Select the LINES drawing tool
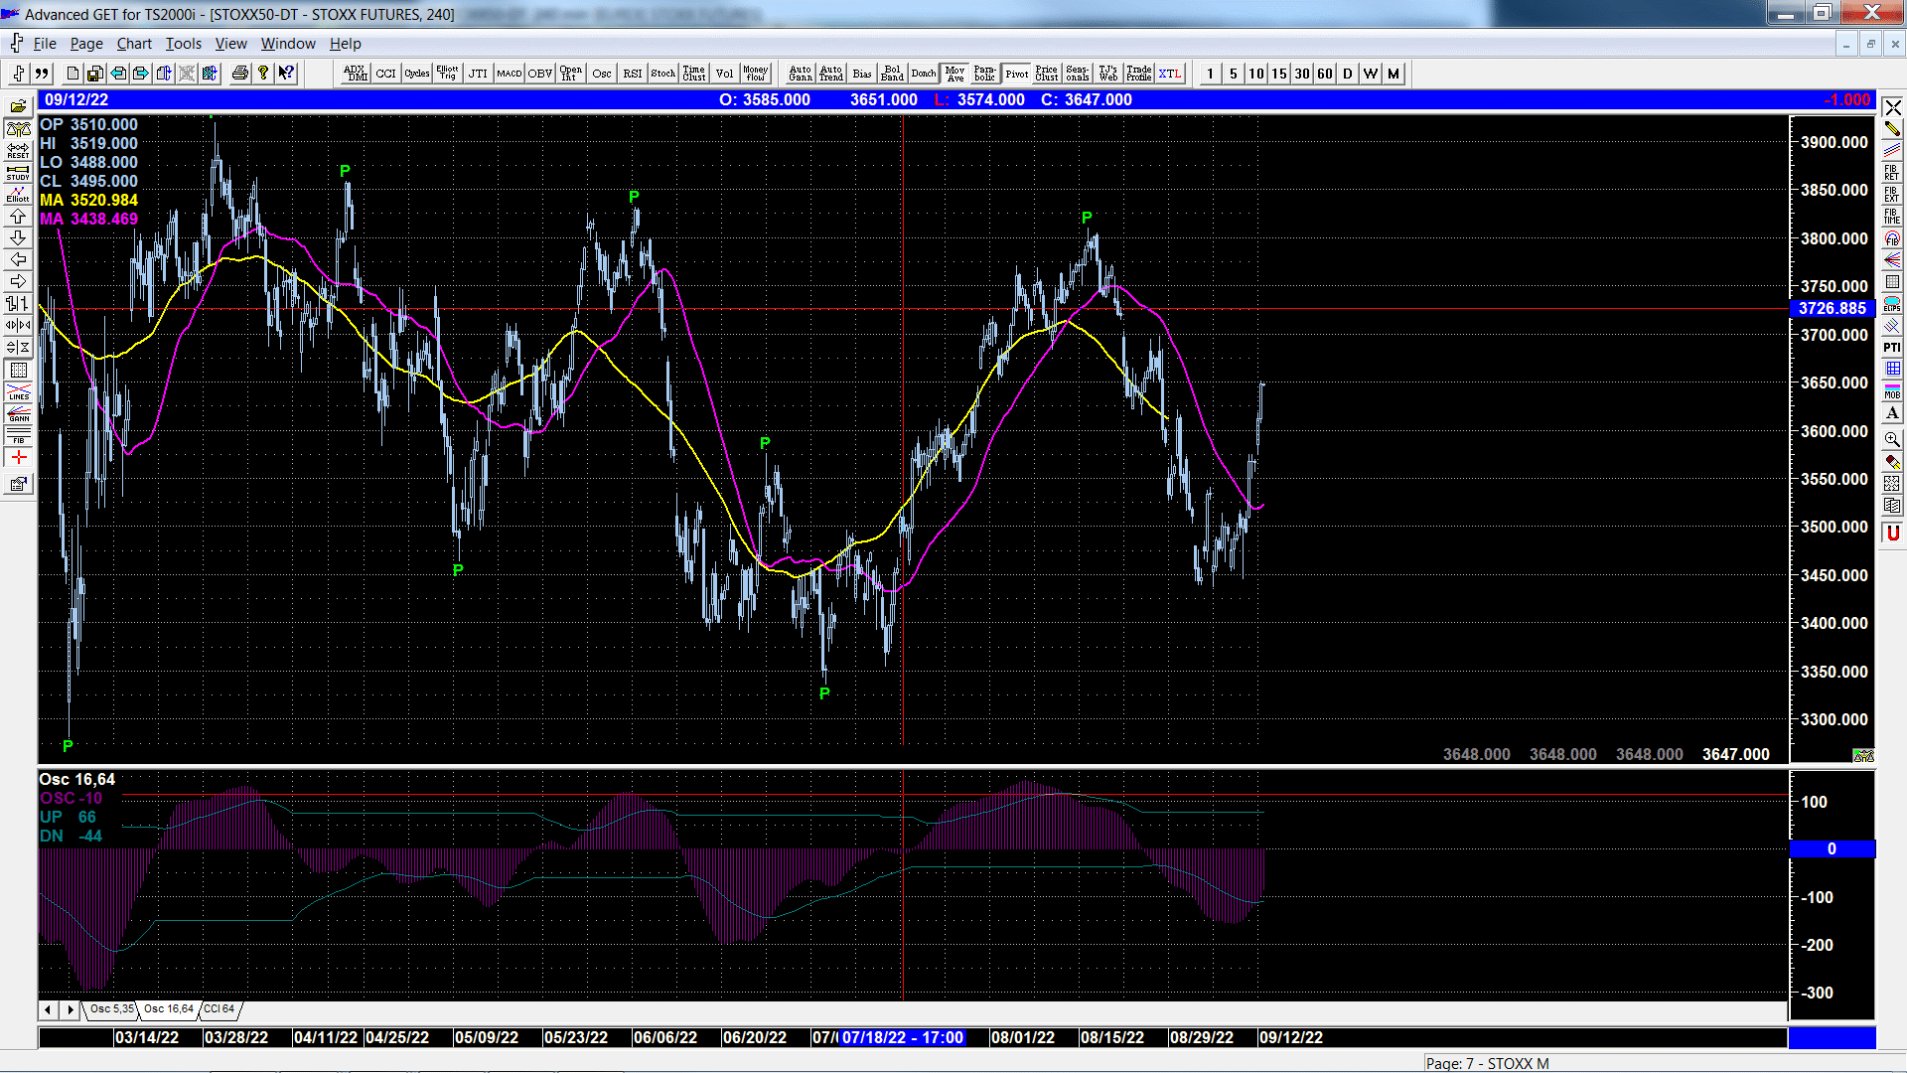The height and width of the screenshot is (1073, 1907). pyautogui.click(x=18, y=391)
